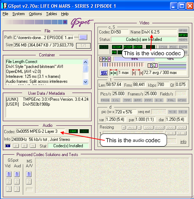The height and width of the screenshot is (199, 194).
Task: Click the AVID indicator
Action: click(103, 47)
